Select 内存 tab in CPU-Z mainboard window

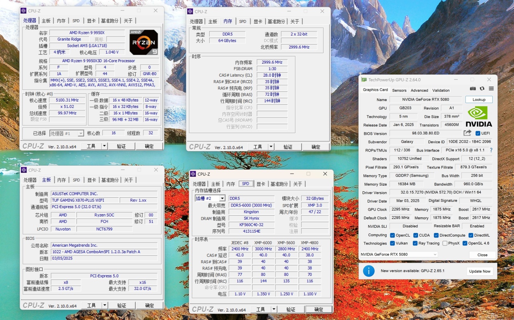(61, 180)
